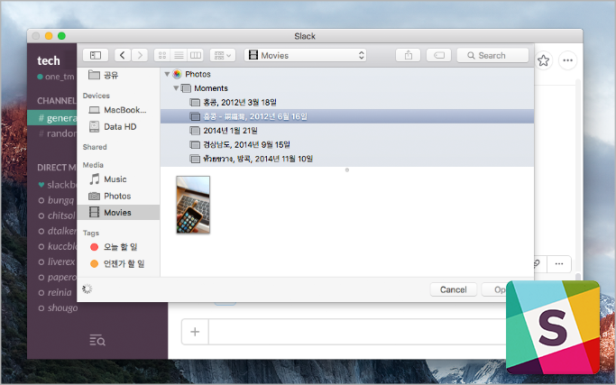Go forward with the right chevron button
This screenshot has height=385, width=616.
coord(140,55)
